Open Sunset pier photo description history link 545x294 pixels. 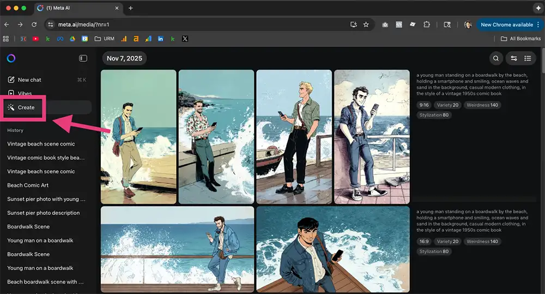(x=43, y=213)
